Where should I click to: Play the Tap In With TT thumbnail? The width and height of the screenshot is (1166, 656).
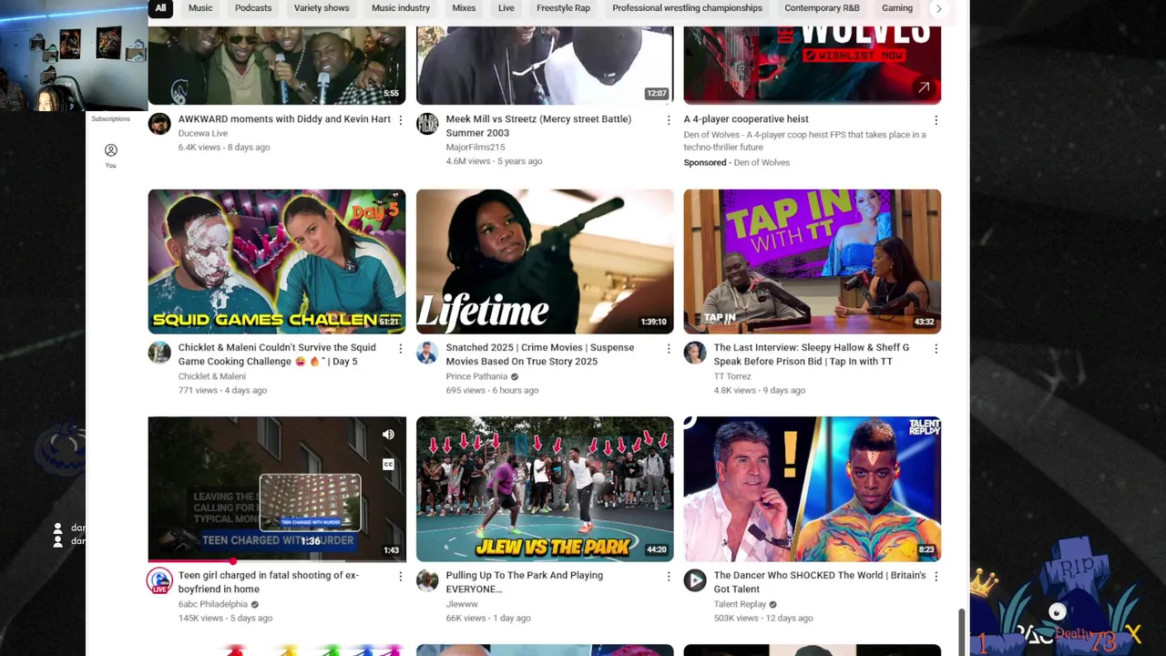[813, 261]
